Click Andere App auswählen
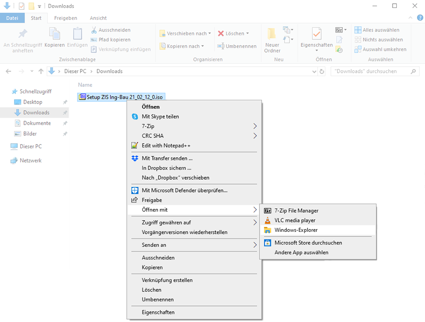Viewport: 425px width, 322px height. 301,253
